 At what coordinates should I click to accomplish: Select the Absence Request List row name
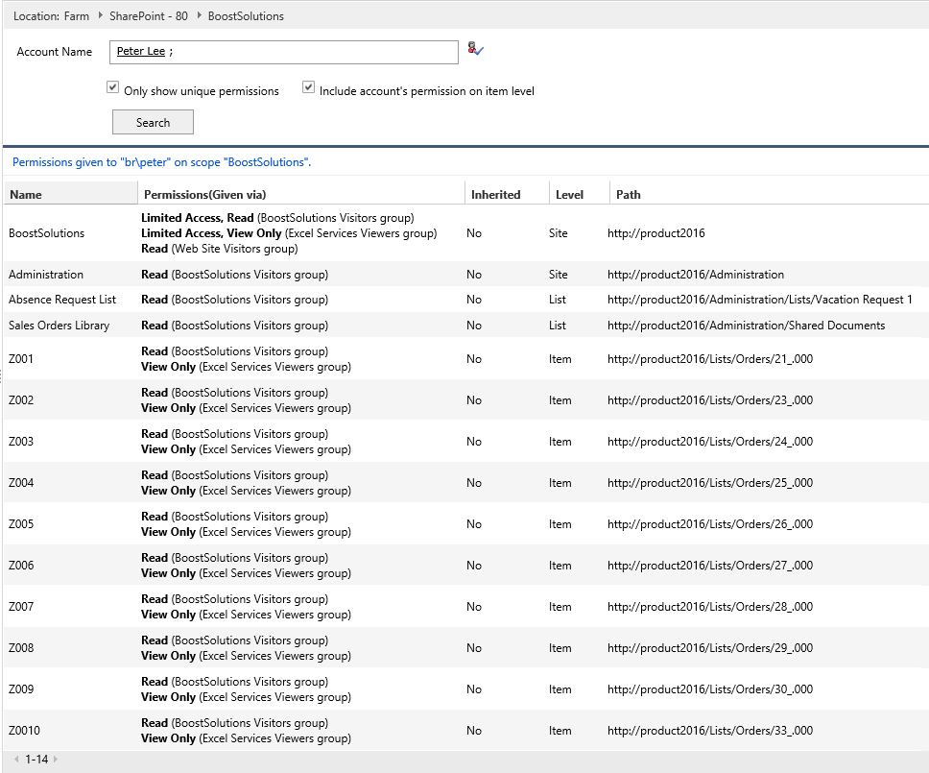pyautogui.click(x=62, y=300)
